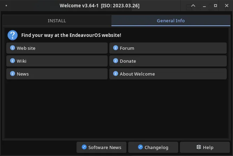The width and height of the screenshot is (233, 156).
Task: Select the General Info tab
Action: (171, 21)
